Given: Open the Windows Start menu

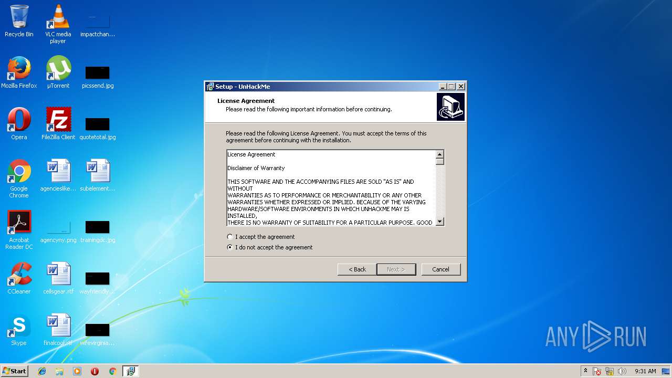Looking at the screenshot, I should pyautogui.click(x=14, y=371).
